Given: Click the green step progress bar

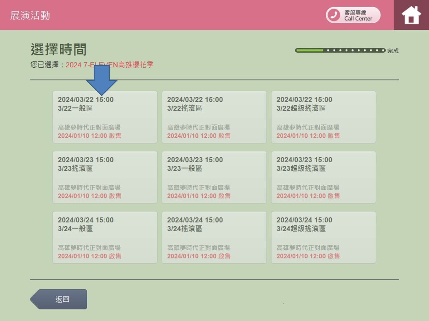Looking at the screenshot, I should [x=340, y=50].
